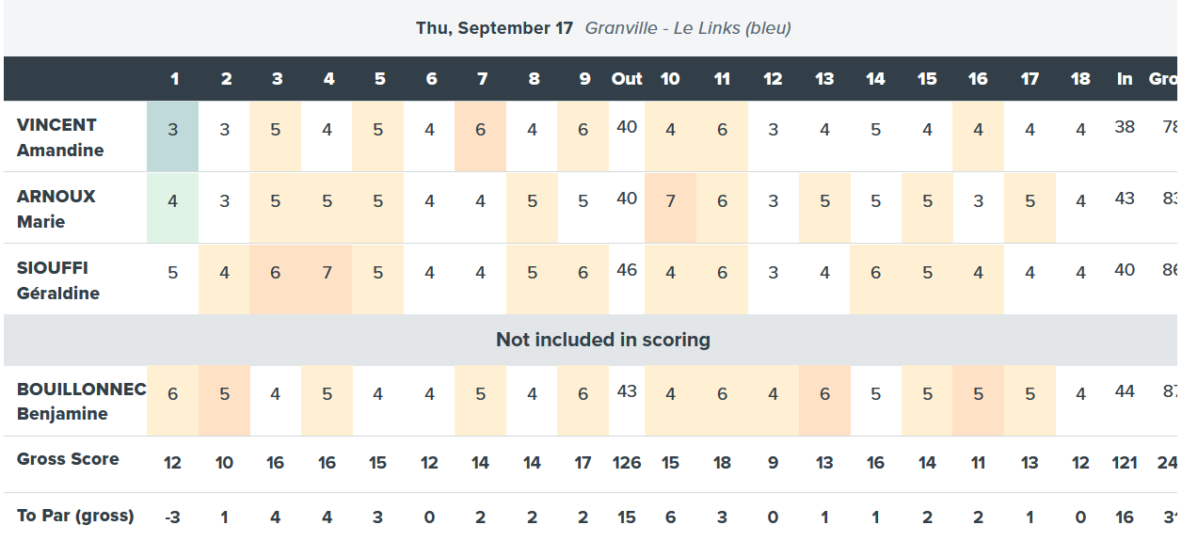The width and height of the screenshot is (1182, 541).
Task: Click To Par (gross) row label
Action: point(75,516)
